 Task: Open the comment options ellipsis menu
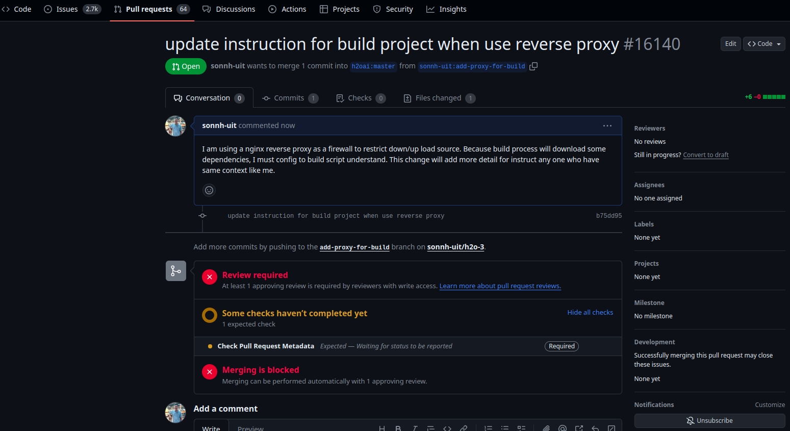[607, 125]
